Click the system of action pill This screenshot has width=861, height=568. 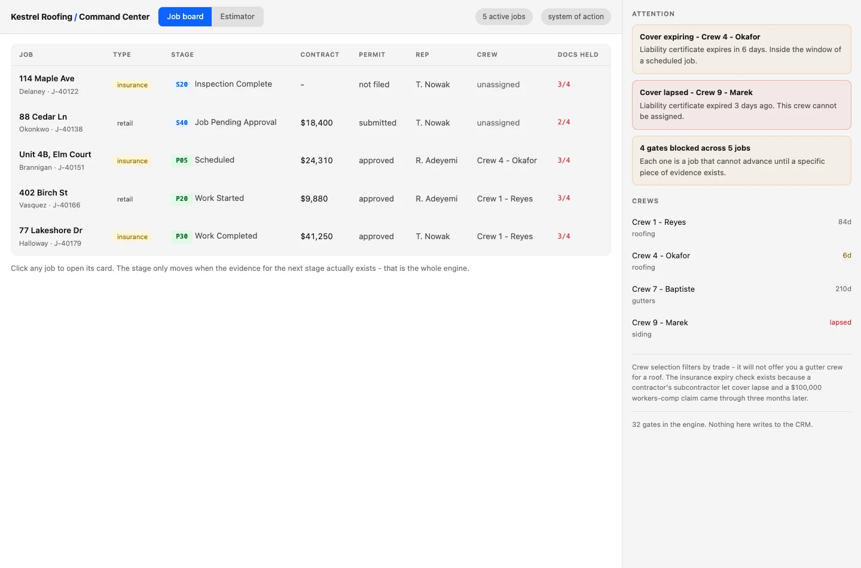click(576, 17)
